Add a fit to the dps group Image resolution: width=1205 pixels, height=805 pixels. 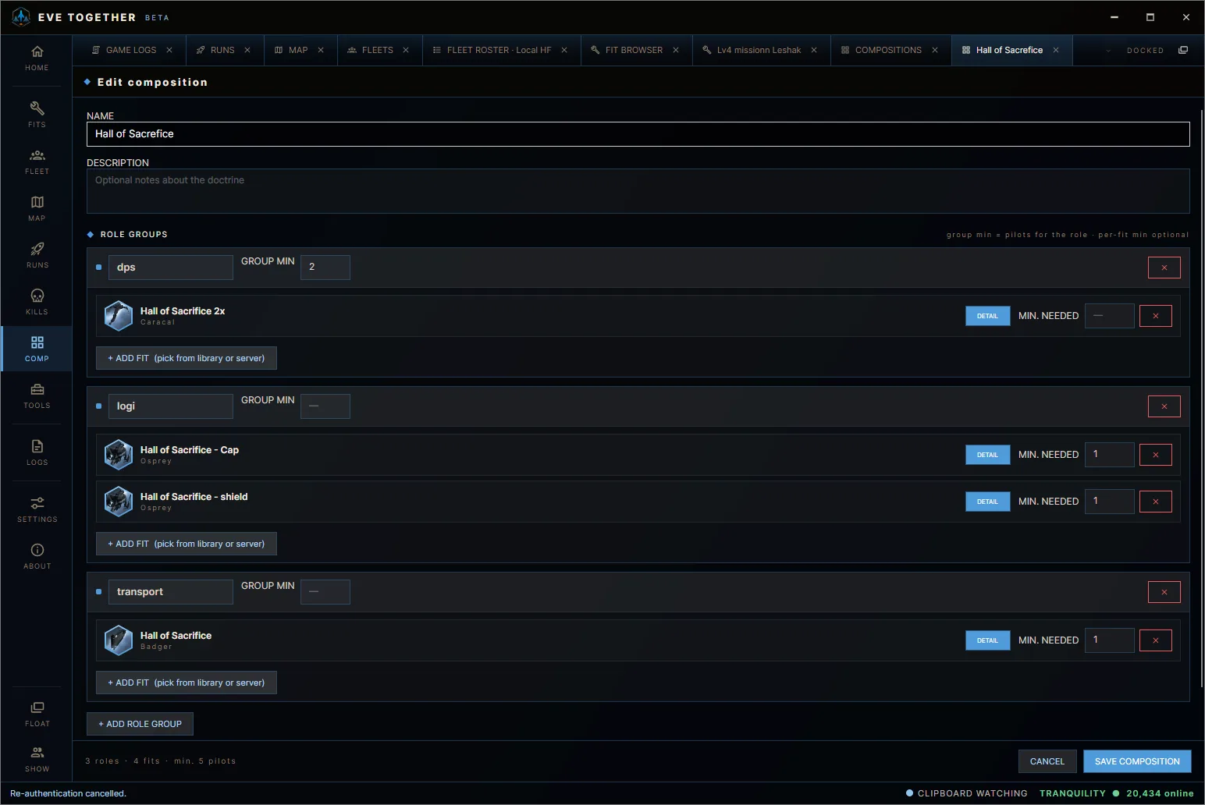point(187,358)
